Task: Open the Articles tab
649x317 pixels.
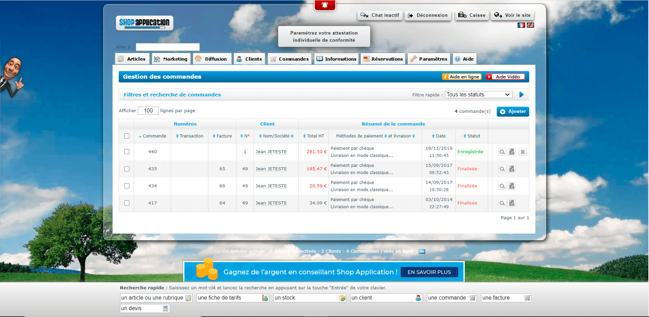Action: point(132,59)
